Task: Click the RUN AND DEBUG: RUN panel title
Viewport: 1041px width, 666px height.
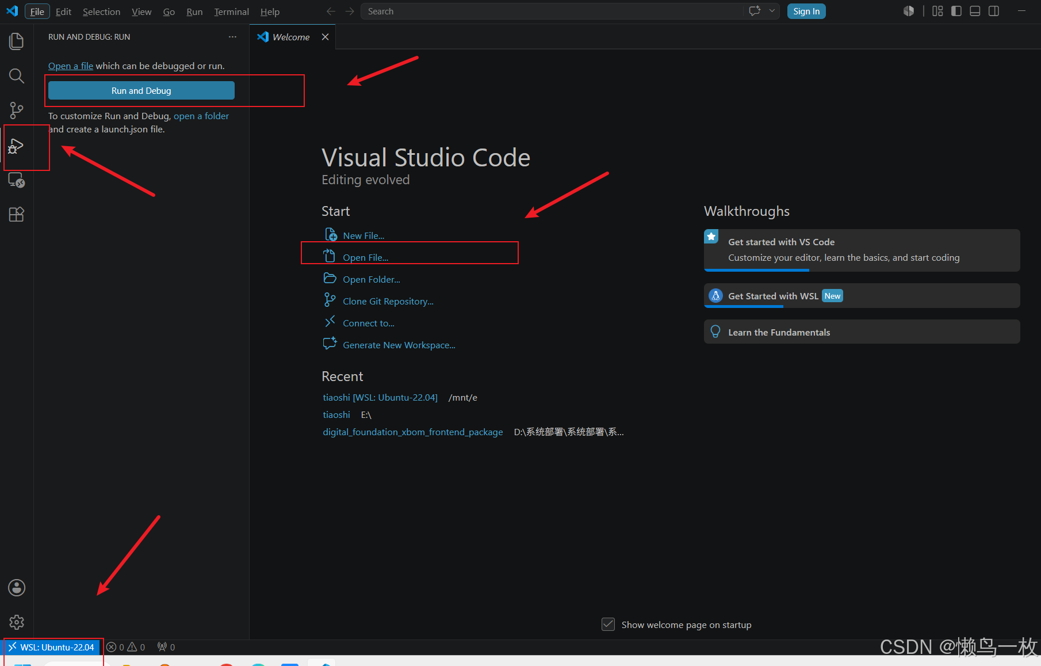Action: click(x=89, y=37)
